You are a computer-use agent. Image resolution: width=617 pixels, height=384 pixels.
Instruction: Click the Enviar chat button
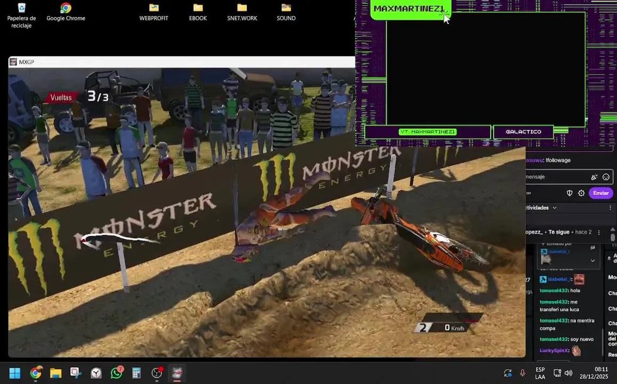click(x=600, y=193)
